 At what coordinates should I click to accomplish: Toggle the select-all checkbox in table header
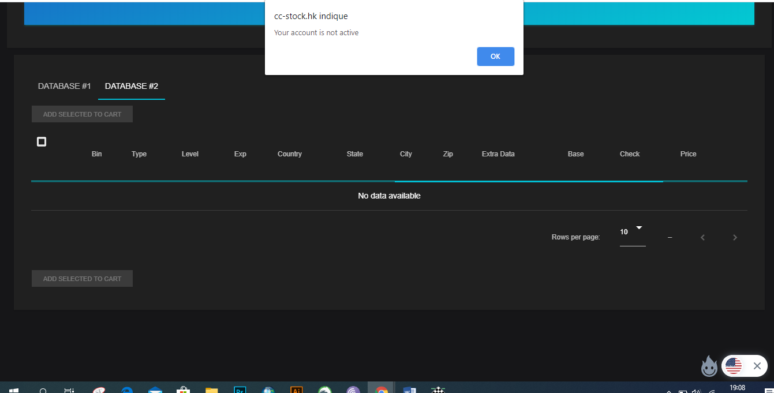pos(42,141)
